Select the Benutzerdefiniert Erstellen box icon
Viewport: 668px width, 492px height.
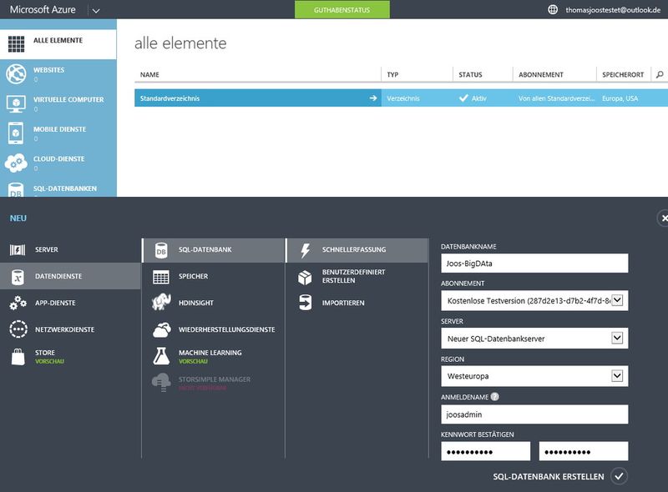pos(305,277)
